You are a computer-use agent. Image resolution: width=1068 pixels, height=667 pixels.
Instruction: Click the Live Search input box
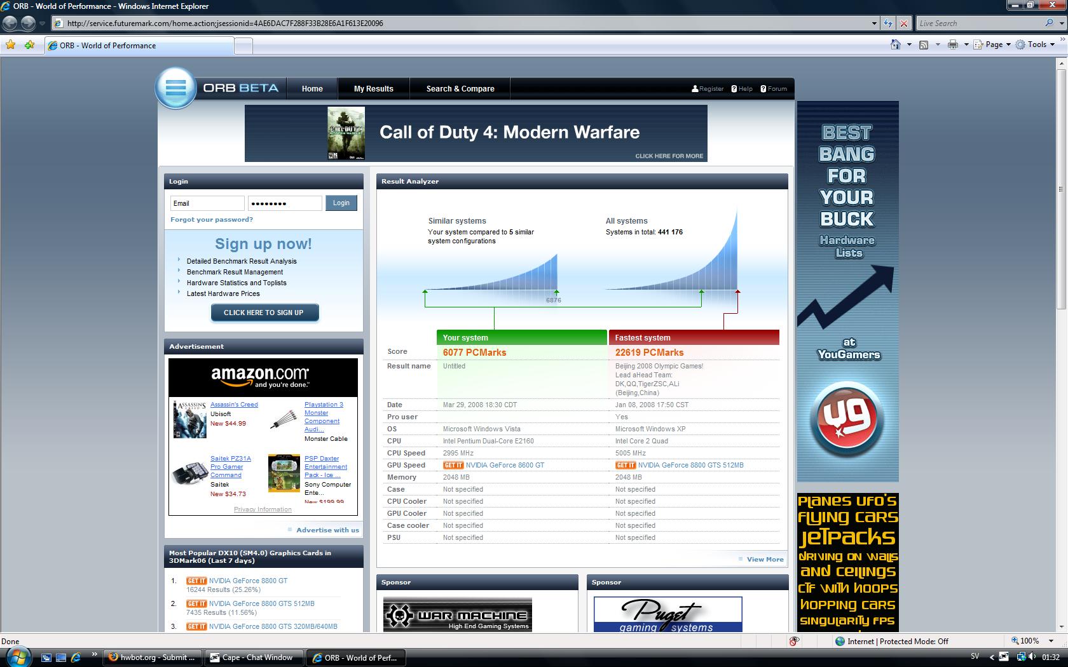pyautogui.click(x=980, y=23)
